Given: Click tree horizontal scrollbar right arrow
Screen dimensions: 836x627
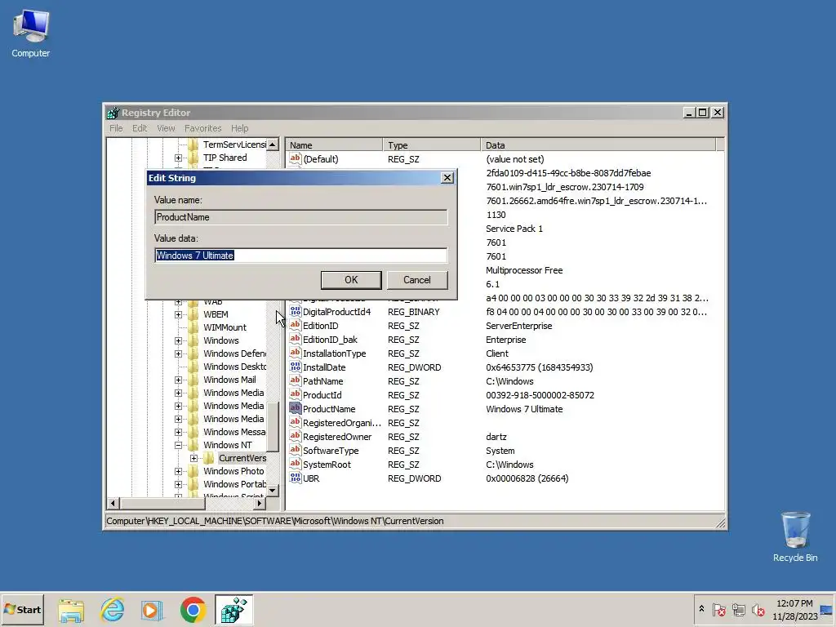Looking at the screenshot, I should pos(260,503).
